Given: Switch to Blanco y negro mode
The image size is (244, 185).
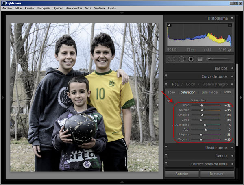Looking at the screenshot, I should pos(215,84).
